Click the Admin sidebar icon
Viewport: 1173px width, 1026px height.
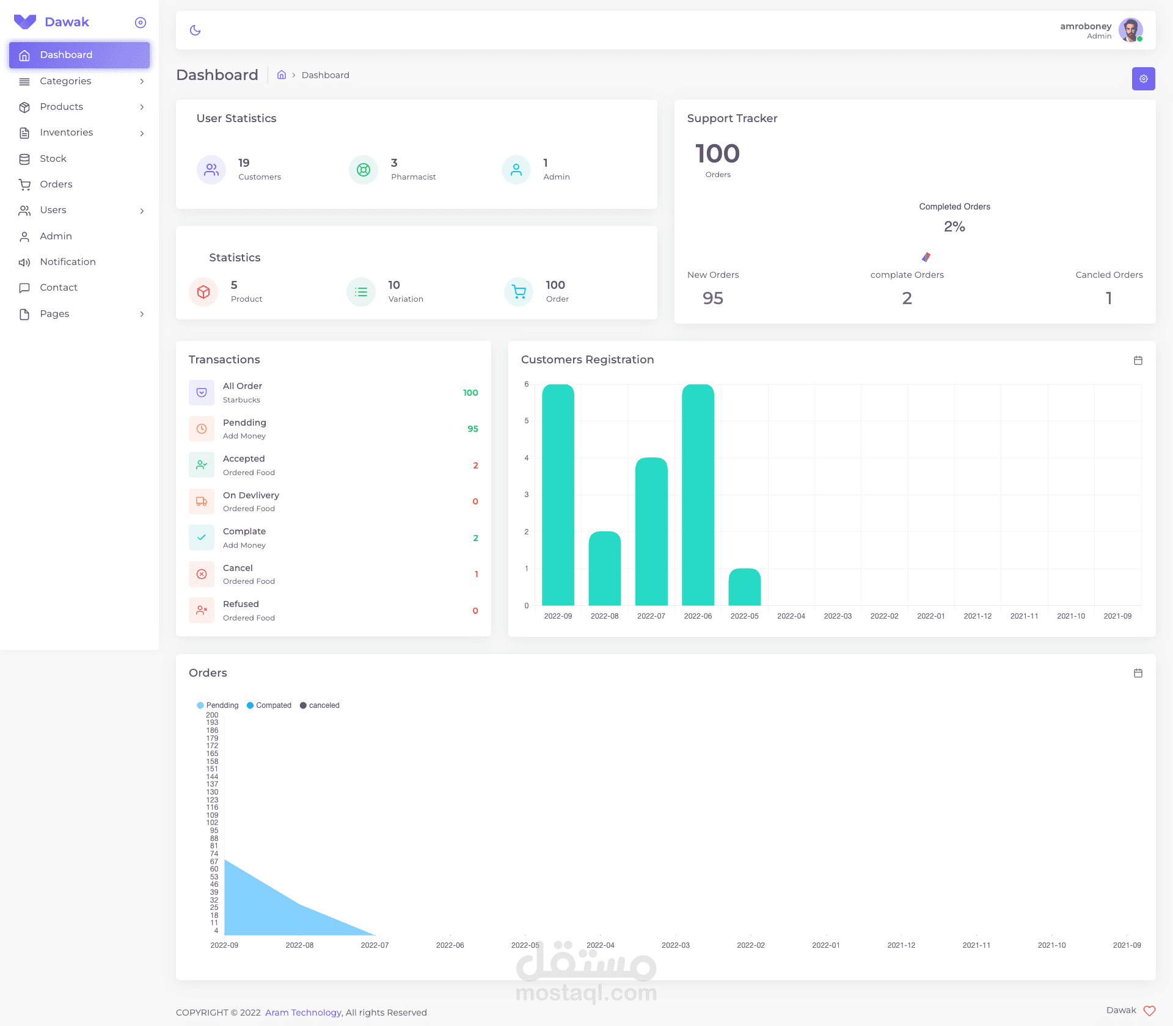tap(24, 236)
